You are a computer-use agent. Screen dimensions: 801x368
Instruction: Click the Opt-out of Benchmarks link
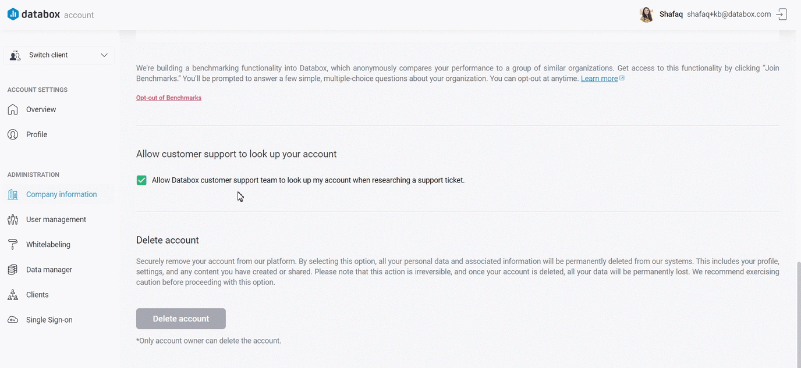pyautogui.click(x=168, y=97)
